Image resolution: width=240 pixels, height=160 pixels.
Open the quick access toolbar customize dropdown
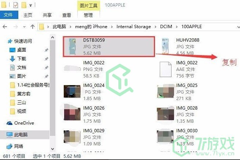click(x=31, y=5)
